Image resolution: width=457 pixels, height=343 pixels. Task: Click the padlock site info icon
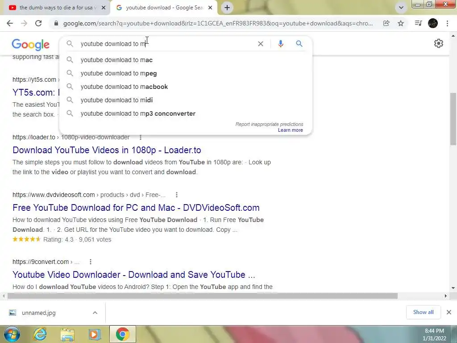56,23
